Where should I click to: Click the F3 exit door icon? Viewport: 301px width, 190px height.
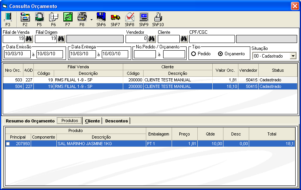point(8,17)
